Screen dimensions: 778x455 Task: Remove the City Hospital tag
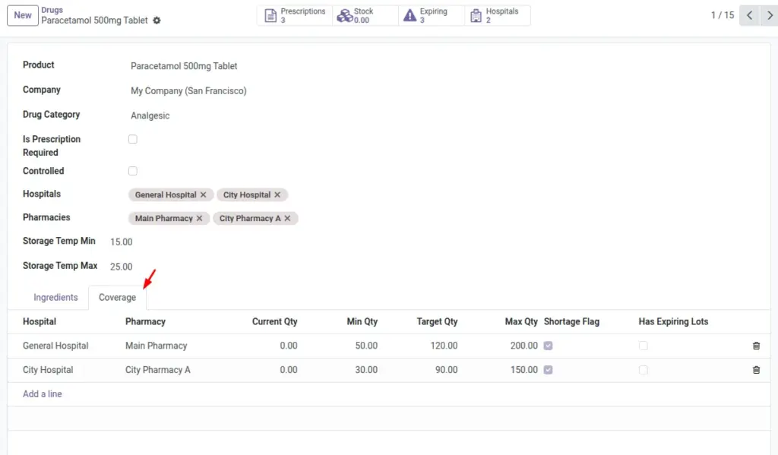pyautogui.click(x=277, y=195)
